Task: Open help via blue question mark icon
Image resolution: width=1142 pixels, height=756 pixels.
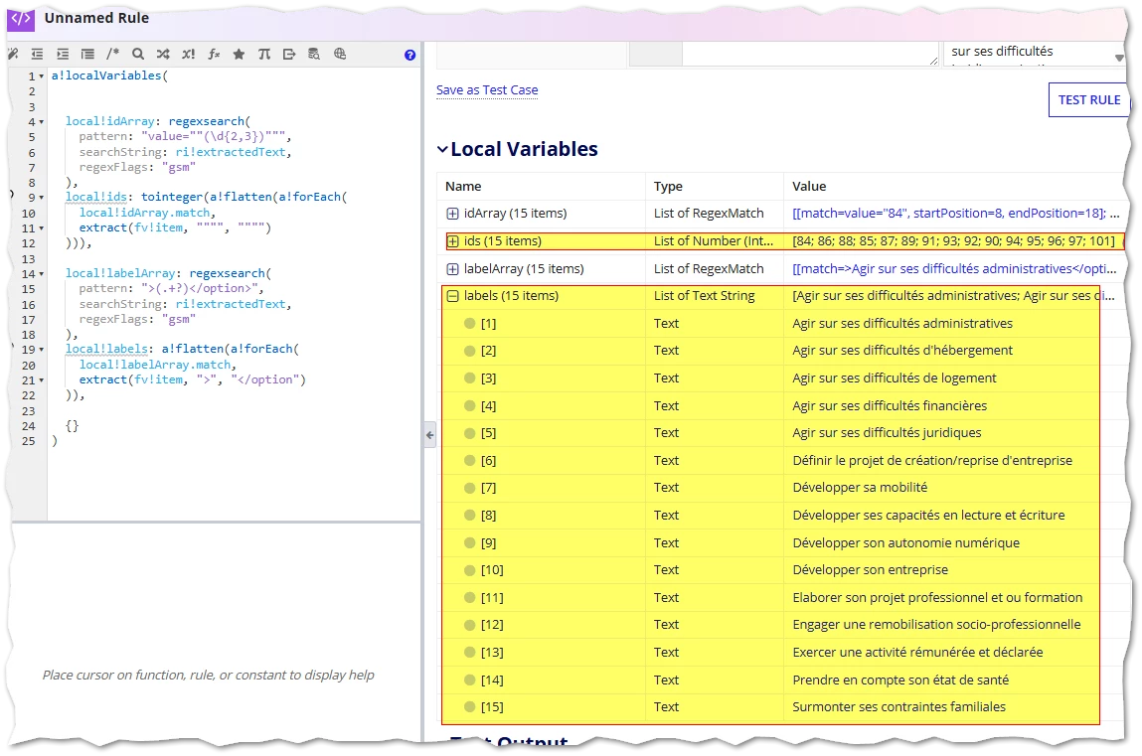Action: point(410,55)
